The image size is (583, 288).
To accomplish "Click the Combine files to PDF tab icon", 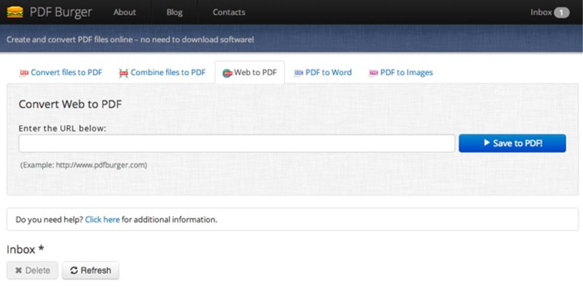I will tap(123, 73).
